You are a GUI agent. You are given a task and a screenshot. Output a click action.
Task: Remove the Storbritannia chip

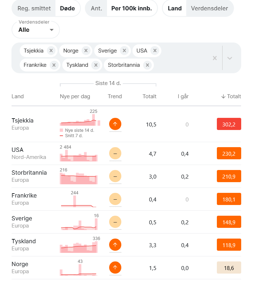[147, 65]
